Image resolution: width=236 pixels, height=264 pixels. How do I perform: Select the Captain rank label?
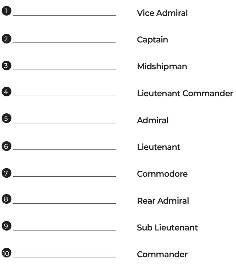(153, 40)
